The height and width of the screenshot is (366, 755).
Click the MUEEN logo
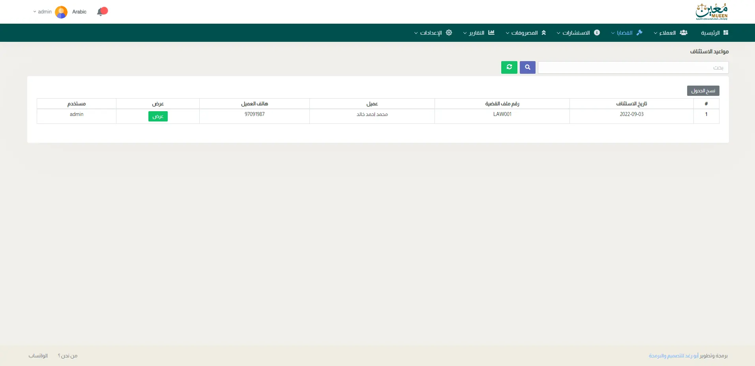click(711, 12)
